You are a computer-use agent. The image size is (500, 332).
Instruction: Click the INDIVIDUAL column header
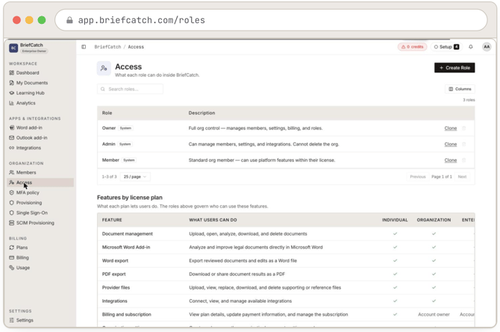tap(395, 220)
